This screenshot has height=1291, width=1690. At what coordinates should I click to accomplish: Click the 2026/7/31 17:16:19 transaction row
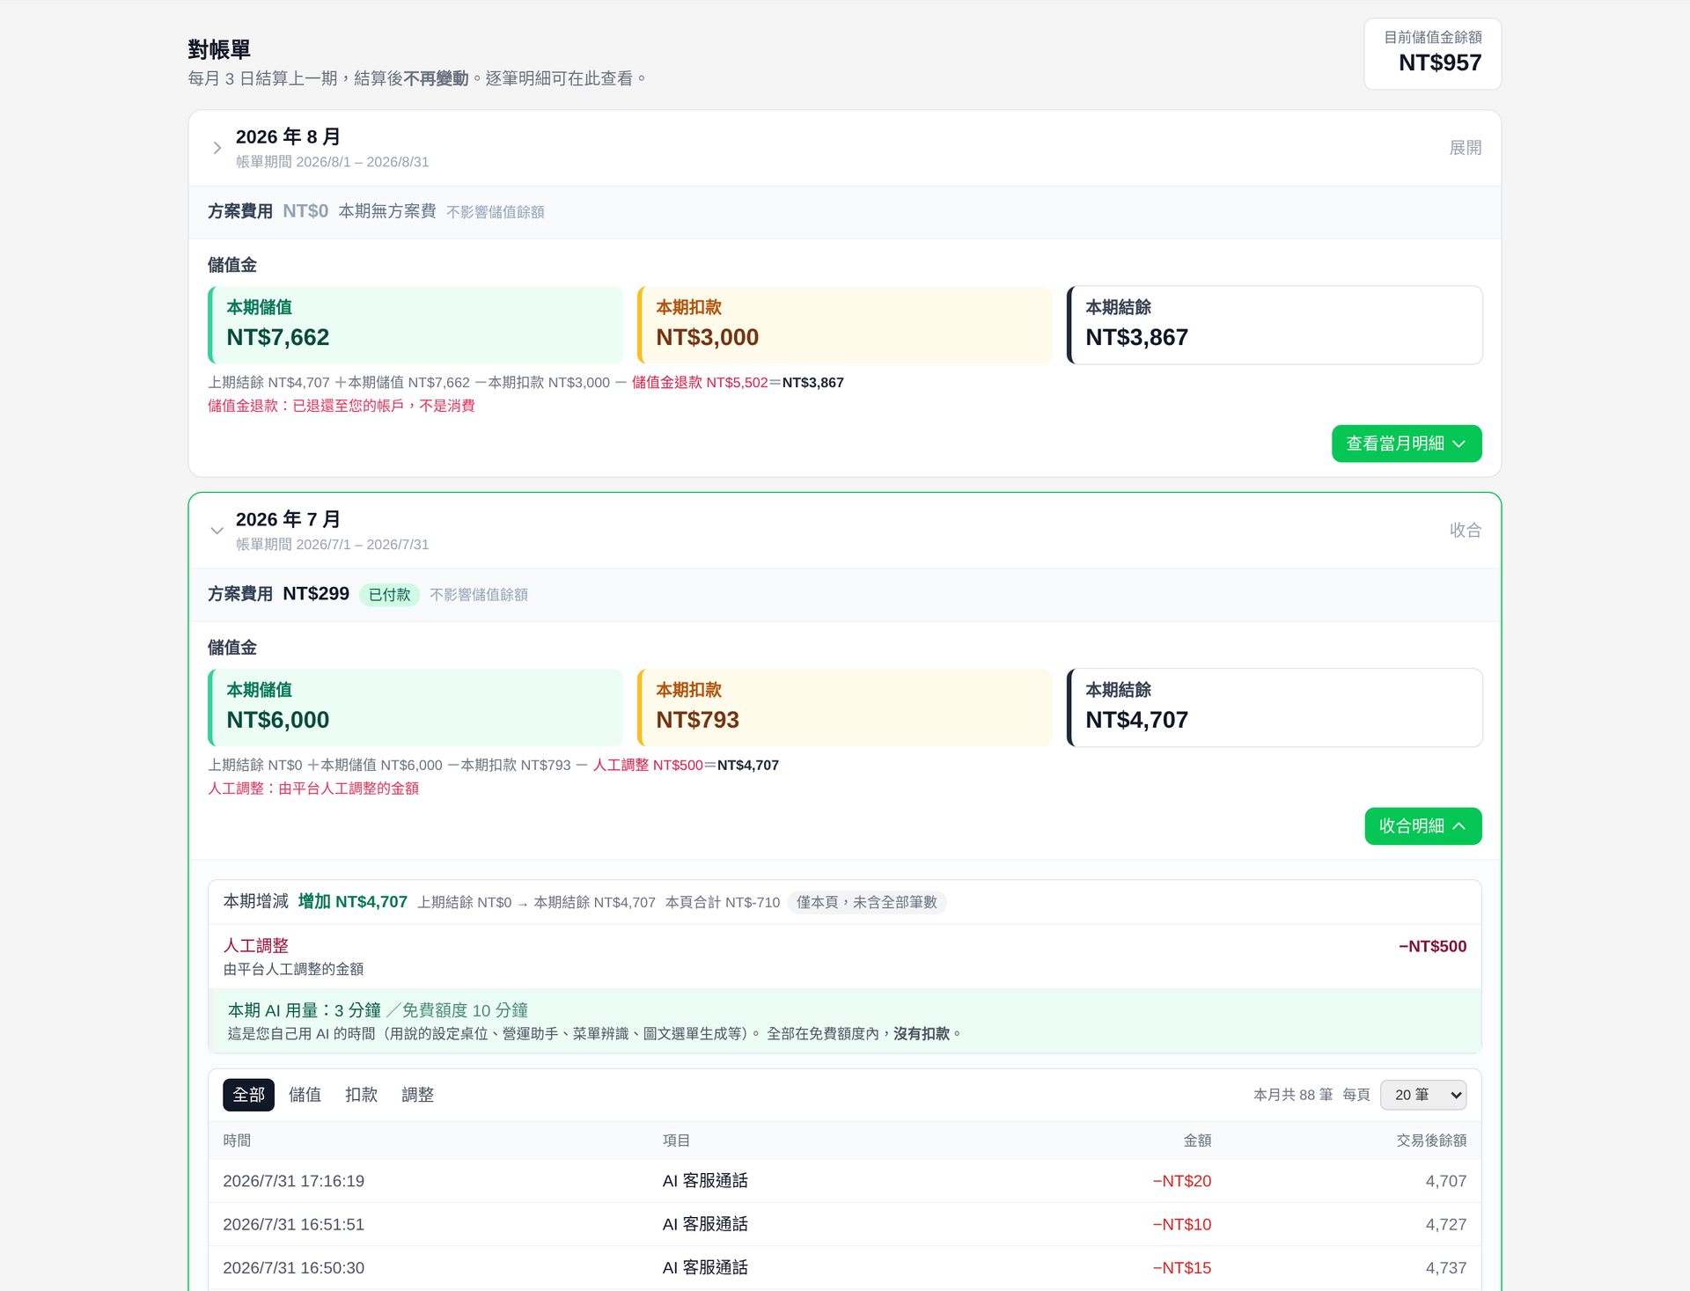tap(845, 1181)
